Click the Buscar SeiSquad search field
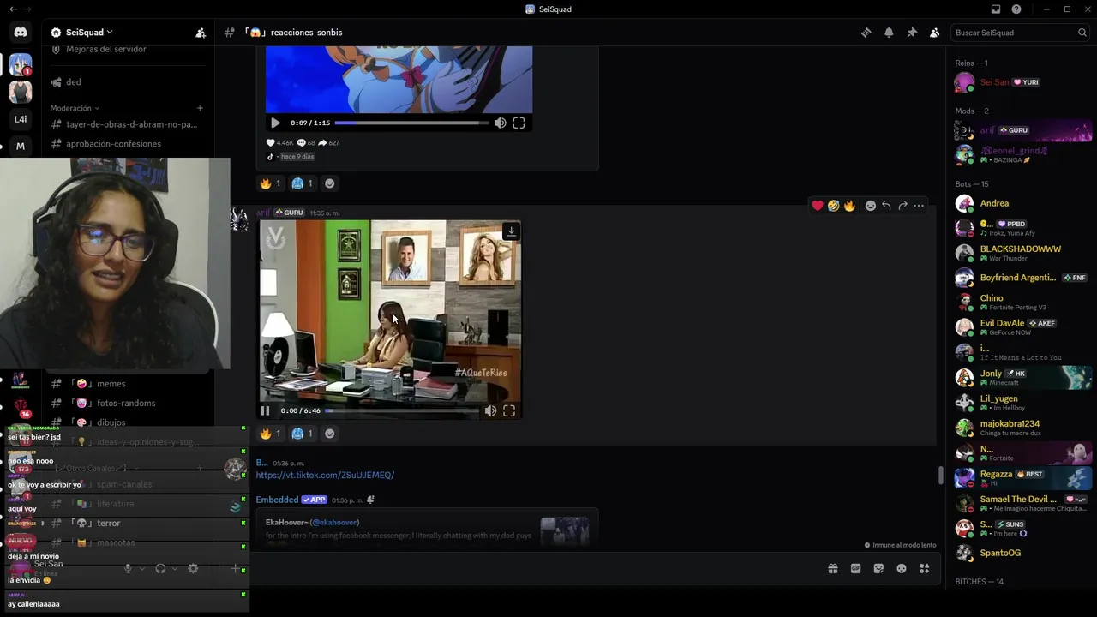This screenshot has width=1097, height=617. 1020,33
